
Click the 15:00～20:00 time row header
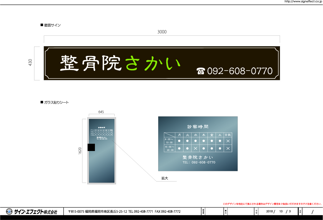(x=169, y=149)
